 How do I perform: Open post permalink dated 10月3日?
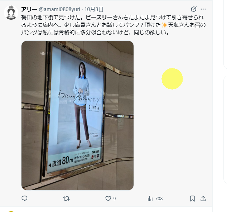(x=94, y=9)
